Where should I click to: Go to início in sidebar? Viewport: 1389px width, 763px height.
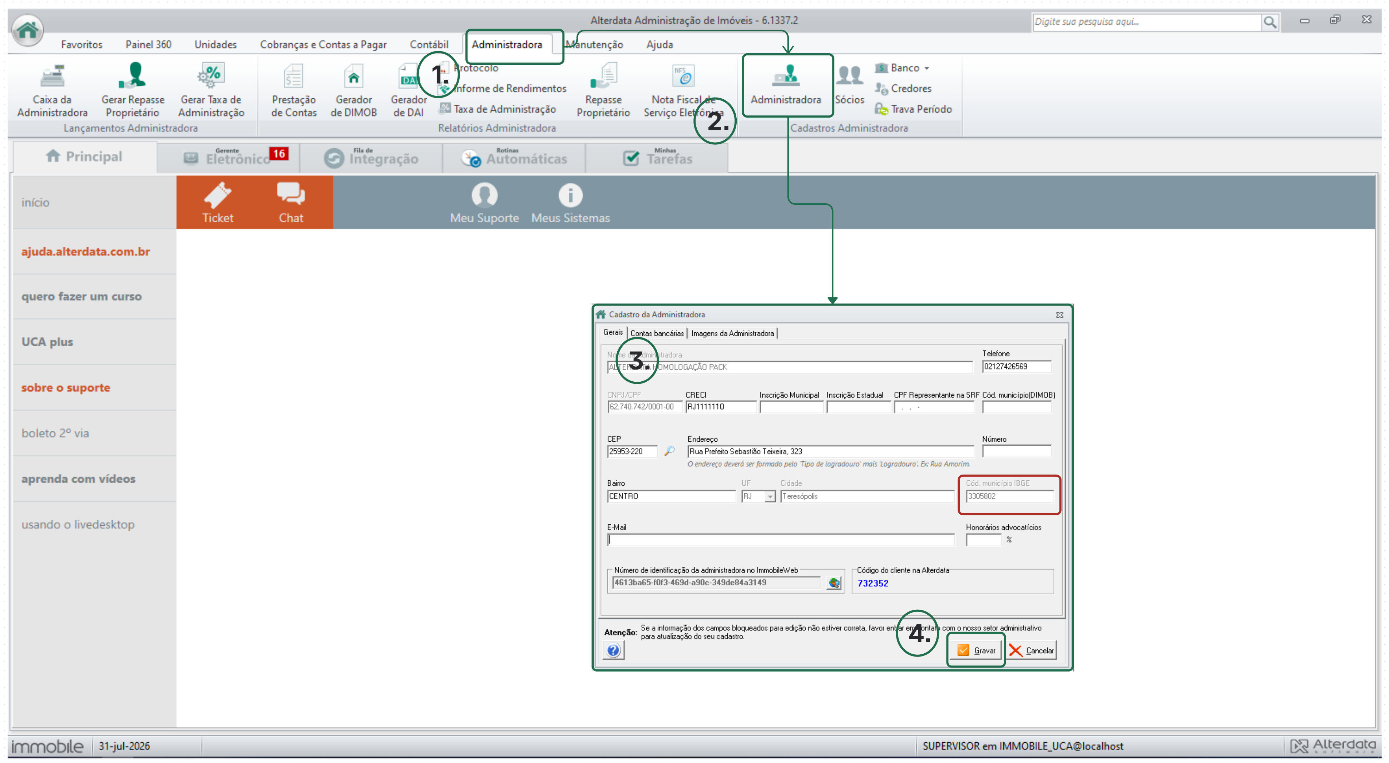point(36,203)
